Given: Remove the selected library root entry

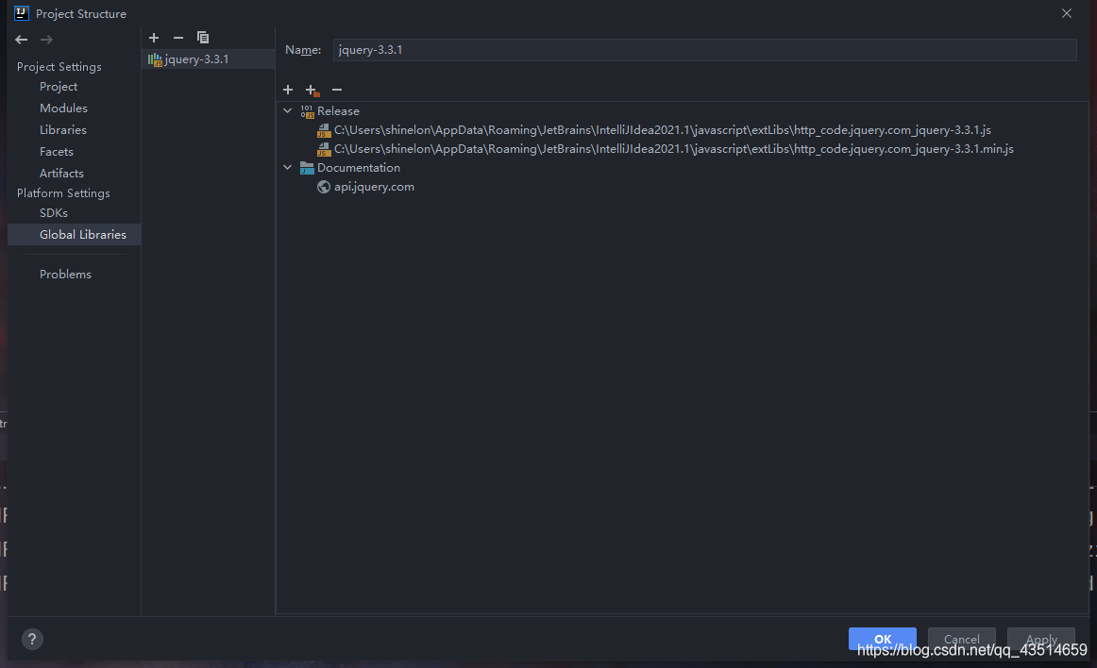Looking at the screenshot, I should click(x=337, y=90).
